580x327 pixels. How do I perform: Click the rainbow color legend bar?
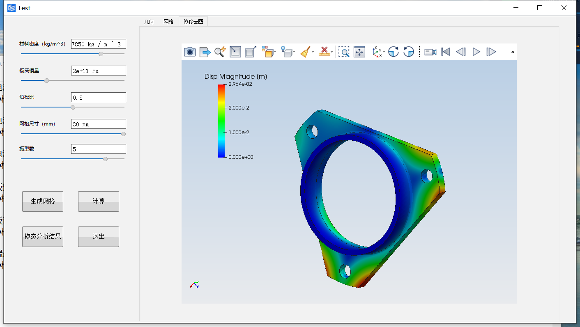point(221,121)
